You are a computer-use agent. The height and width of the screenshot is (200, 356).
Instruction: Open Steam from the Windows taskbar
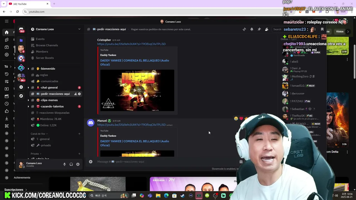182,196
